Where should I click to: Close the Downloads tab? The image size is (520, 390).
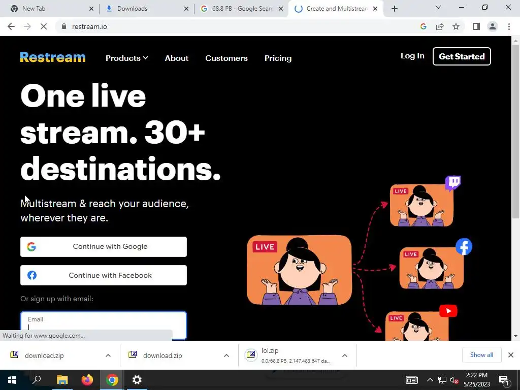point(186,9)
